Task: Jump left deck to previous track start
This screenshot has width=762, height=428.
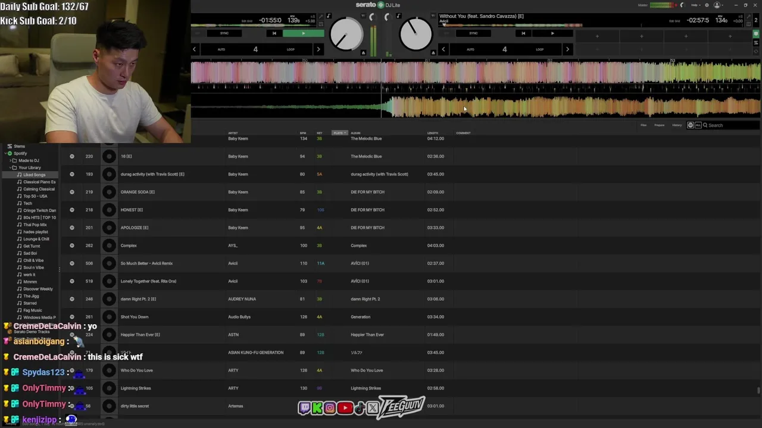Action: (274, 33)
